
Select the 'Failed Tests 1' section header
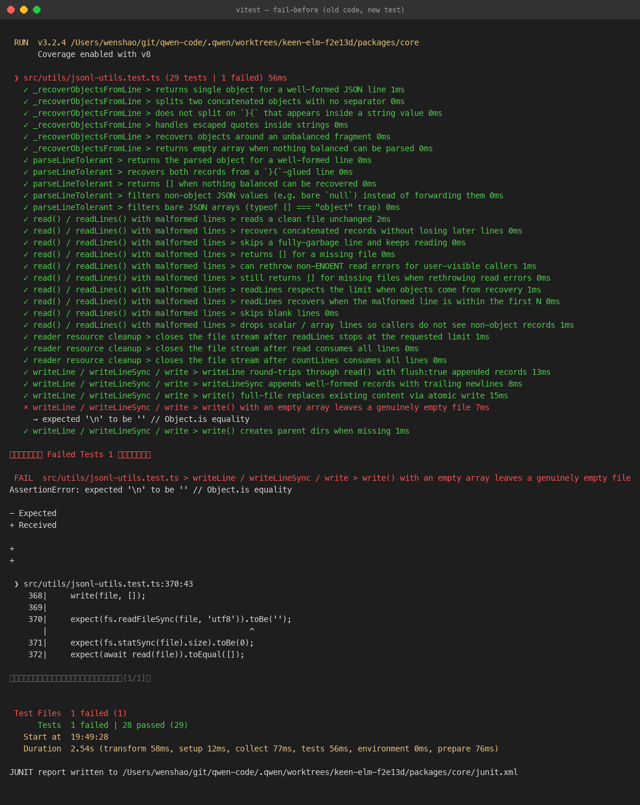80,454
